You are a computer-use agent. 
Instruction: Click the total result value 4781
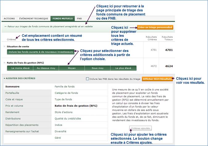click(x=169, y=50)
